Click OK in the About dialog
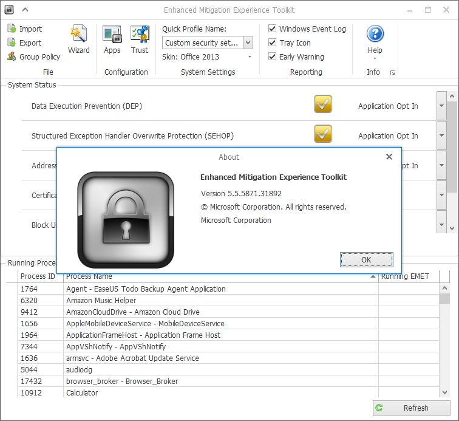 pos(367,259)
